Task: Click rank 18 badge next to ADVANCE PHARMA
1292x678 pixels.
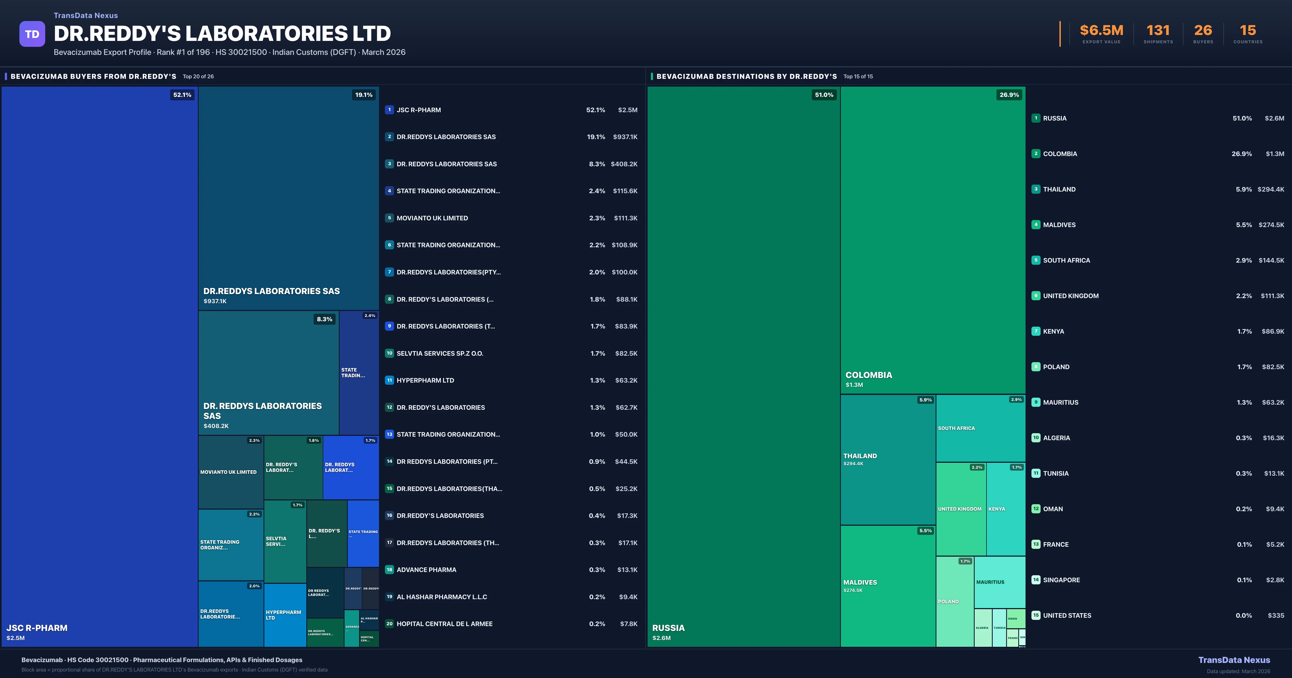Action: (389, 570)
